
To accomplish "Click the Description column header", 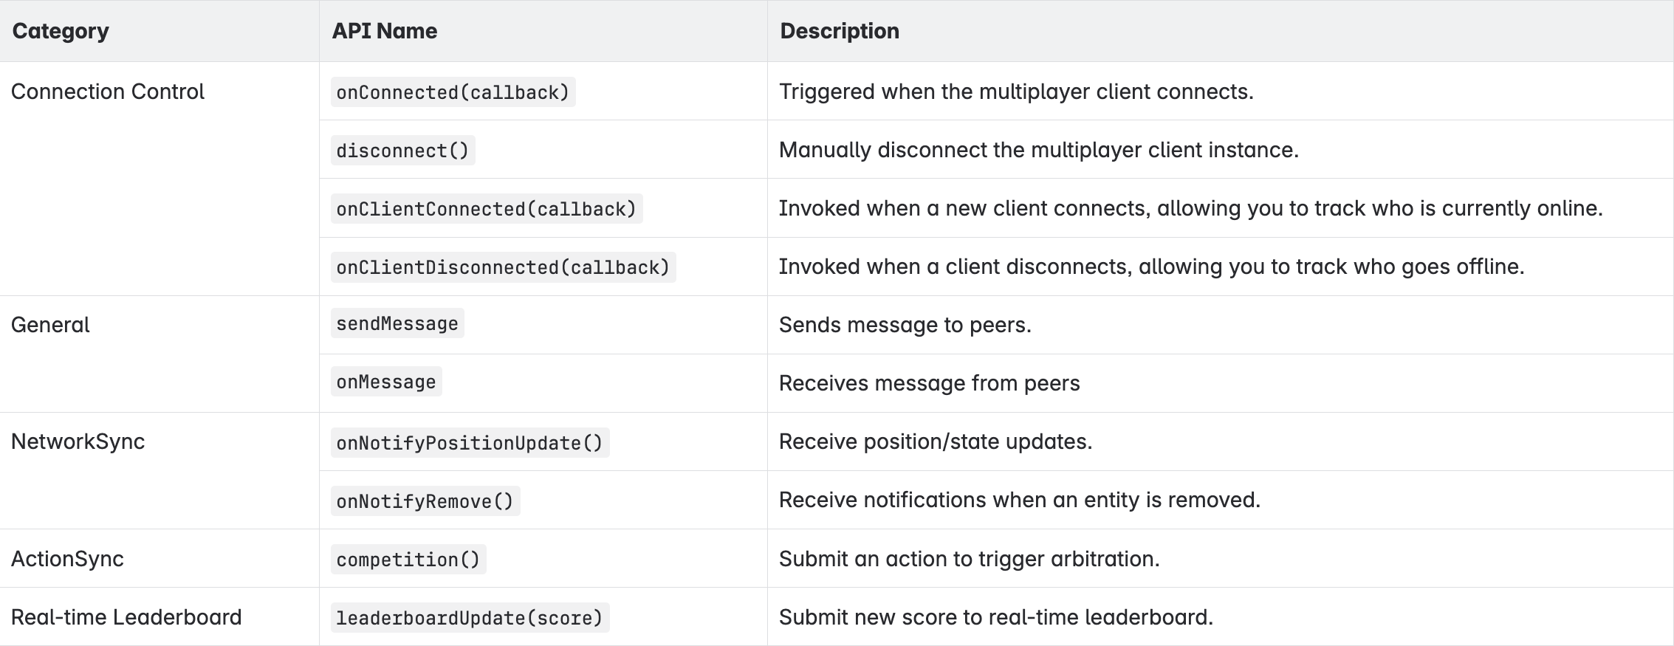I will tap(840, 31).
